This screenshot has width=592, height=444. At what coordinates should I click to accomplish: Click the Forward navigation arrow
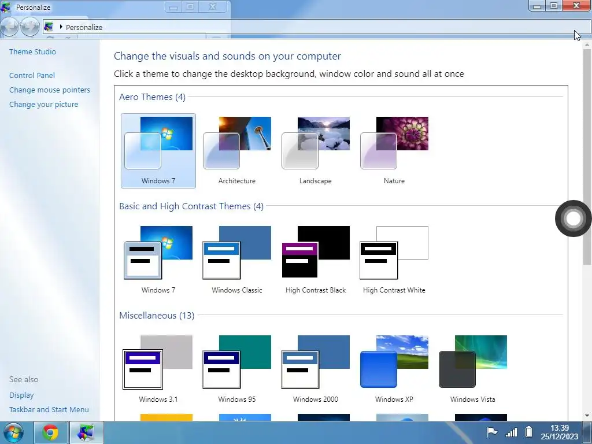(x=30, y=27)
